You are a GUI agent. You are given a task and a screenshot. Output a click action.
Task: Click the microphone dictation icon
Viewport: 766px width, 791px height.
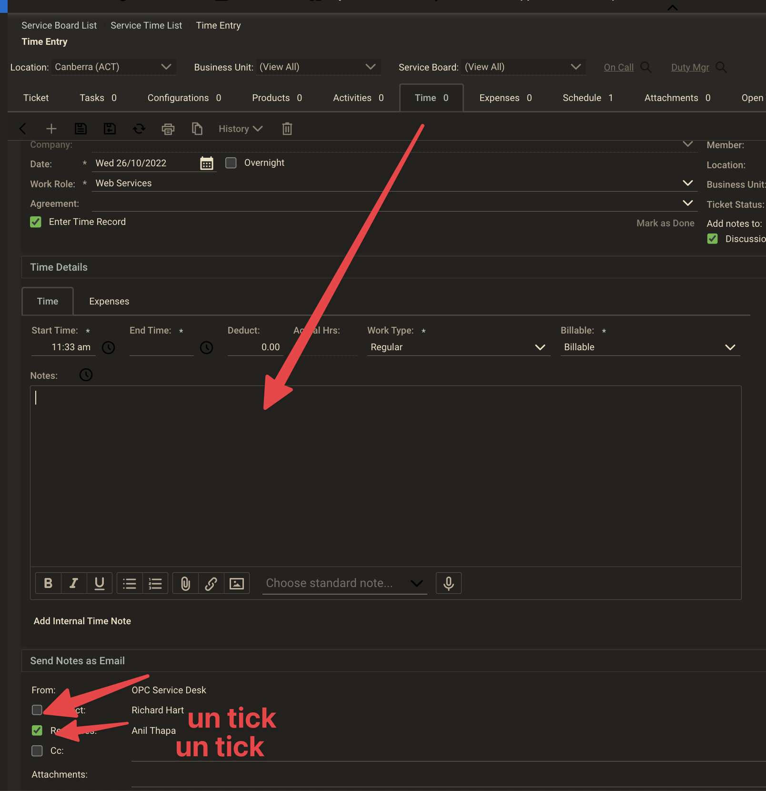pos(448,583)
